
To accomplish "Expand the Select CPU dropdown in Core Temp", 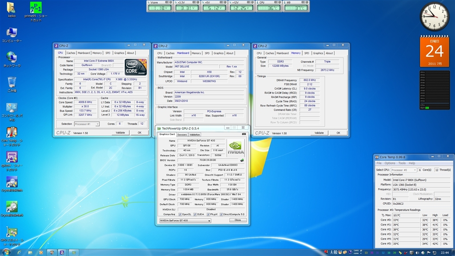I will point(403,170).
